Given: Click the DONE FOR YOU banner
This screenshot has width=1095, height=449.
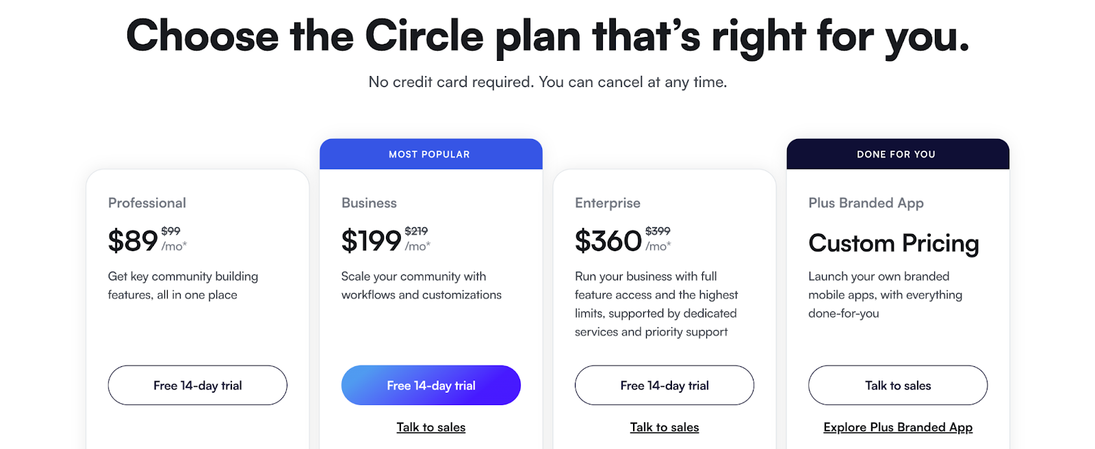Looking at the screenshot, I should coord(897,154).
